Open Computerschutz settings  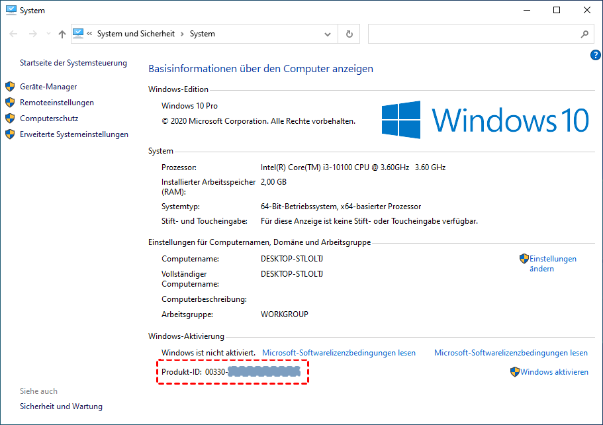[49, 118]
